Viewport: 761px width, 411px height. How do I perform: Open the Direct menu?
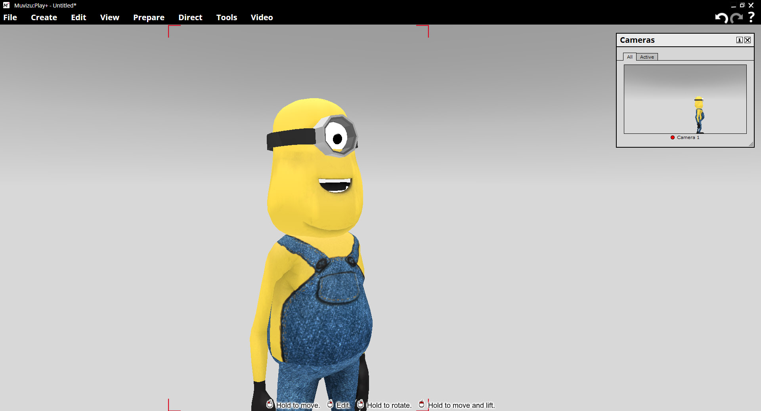click(190, 17)
